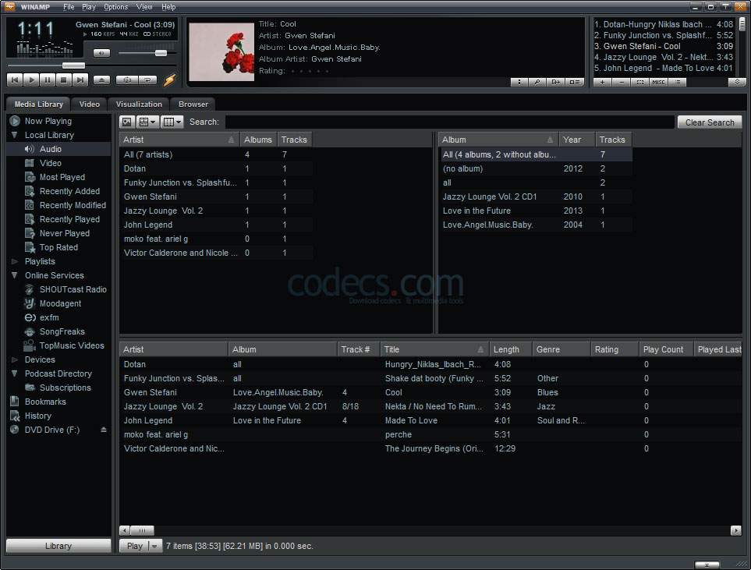Click the eject/open file button

pos(101,80)
